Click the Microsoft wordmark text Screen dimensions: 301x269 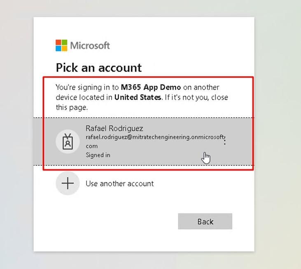point(90,46)
